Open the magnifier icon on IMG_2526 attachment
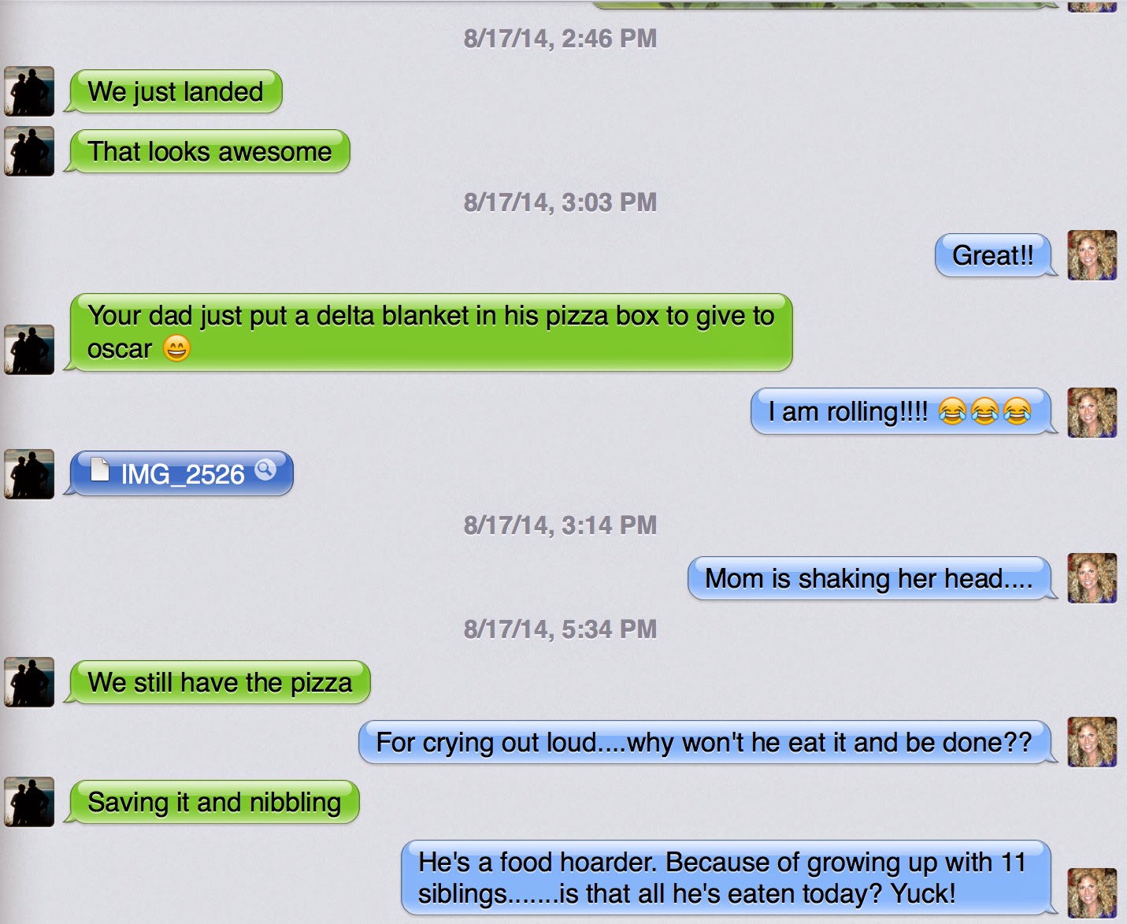 [265, 469]
